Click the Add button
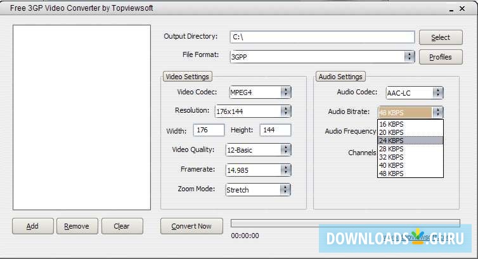Image resolution: width=478 pixels, height=259 pixels. [x=32, y=226]
